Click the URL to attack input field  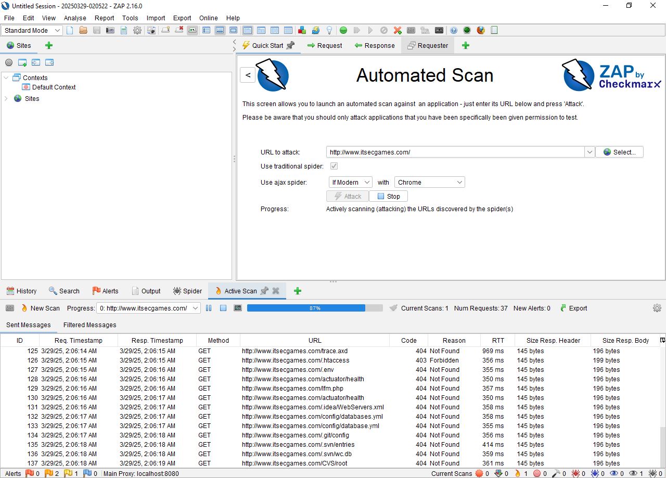[455, 152]
